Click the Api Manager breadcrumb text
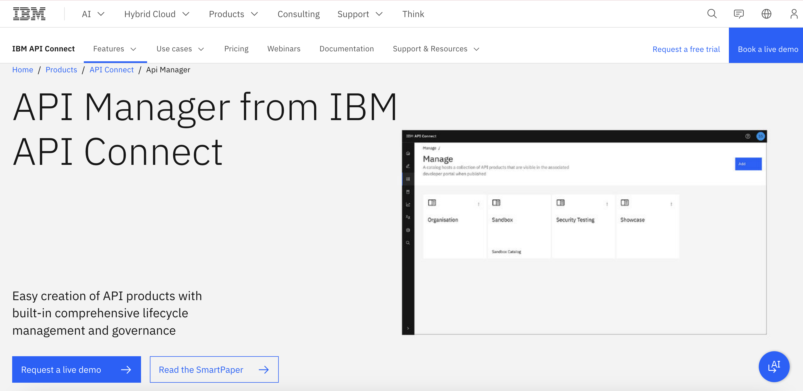The image size is (803, 391). pos(168,70)
